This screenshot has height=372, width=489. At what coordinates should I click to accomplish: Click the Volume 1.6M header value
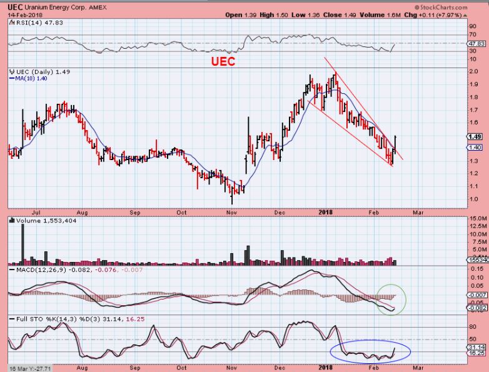(x=380, y=15)
